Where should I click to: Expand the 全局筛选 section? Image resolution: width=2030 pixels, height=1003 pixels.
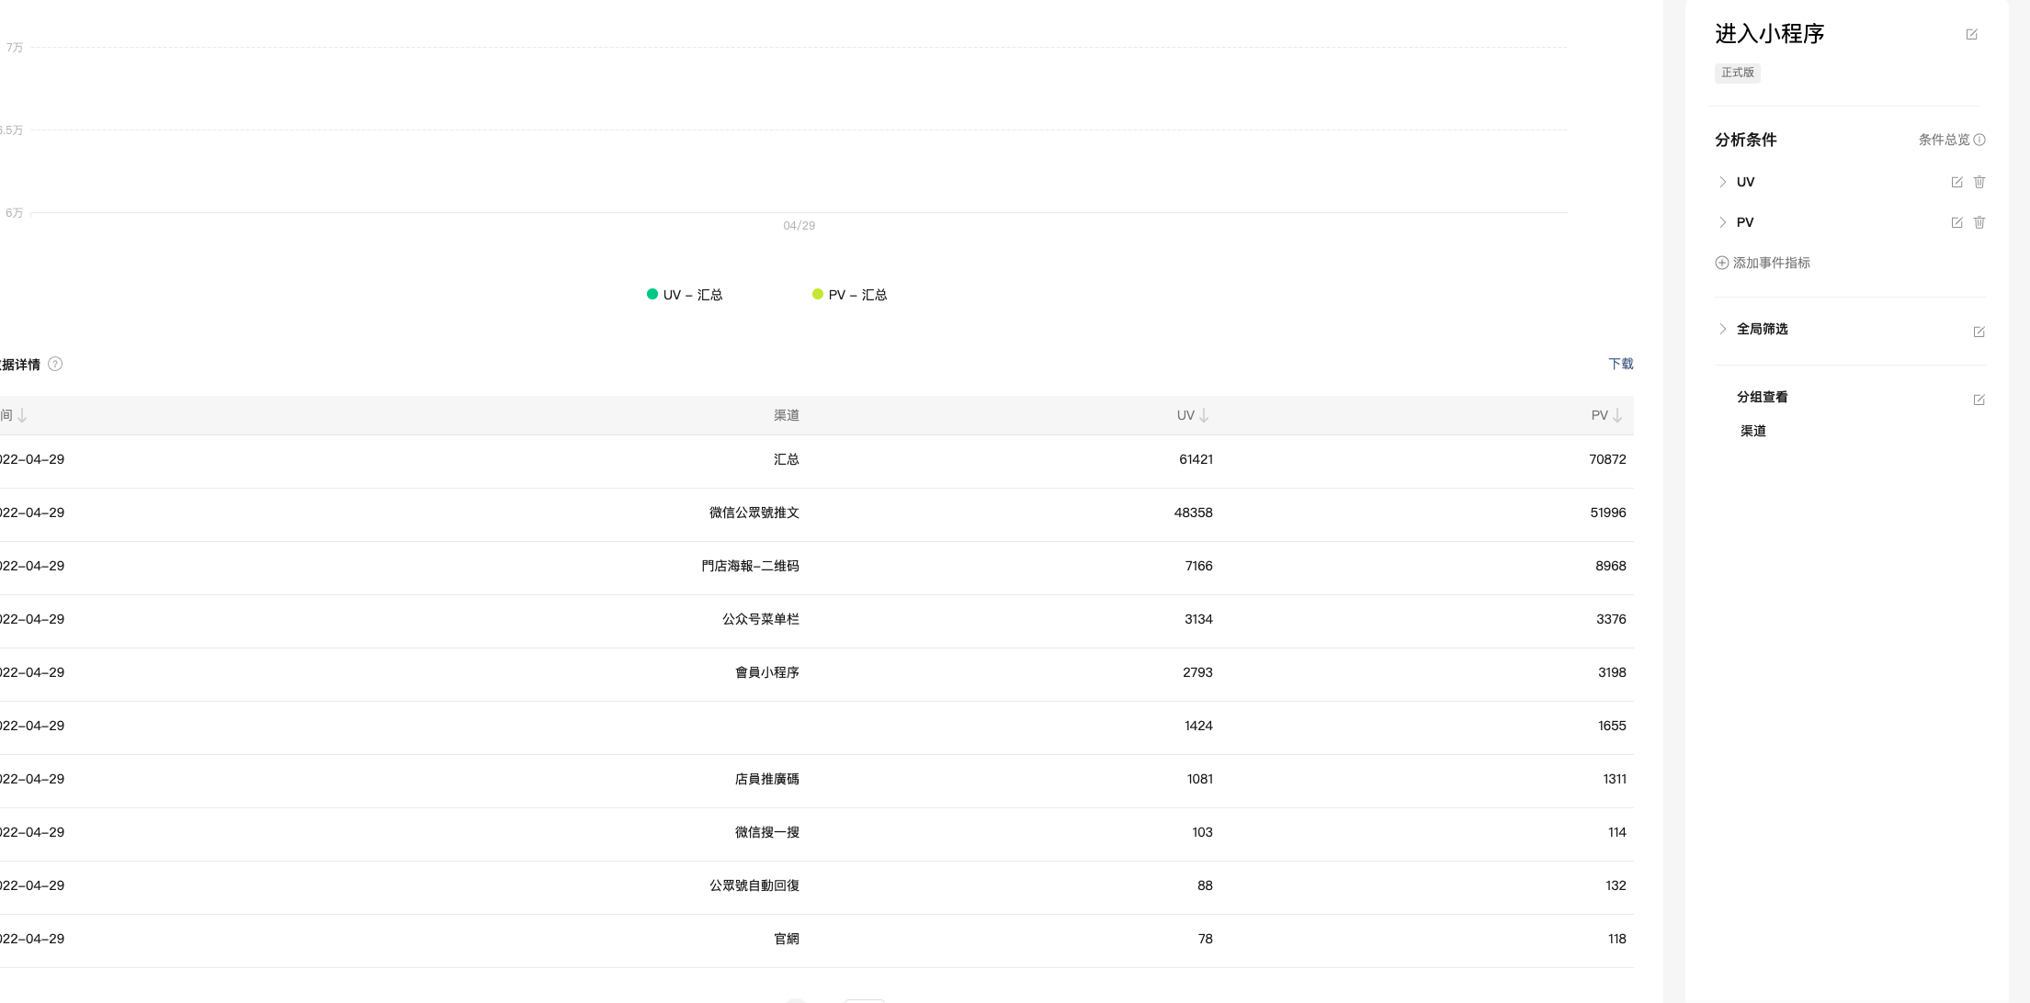pos(1722,329)
